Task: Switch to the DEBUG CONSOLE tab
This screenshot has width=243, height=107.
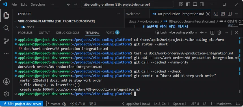Action: [68, 33]
